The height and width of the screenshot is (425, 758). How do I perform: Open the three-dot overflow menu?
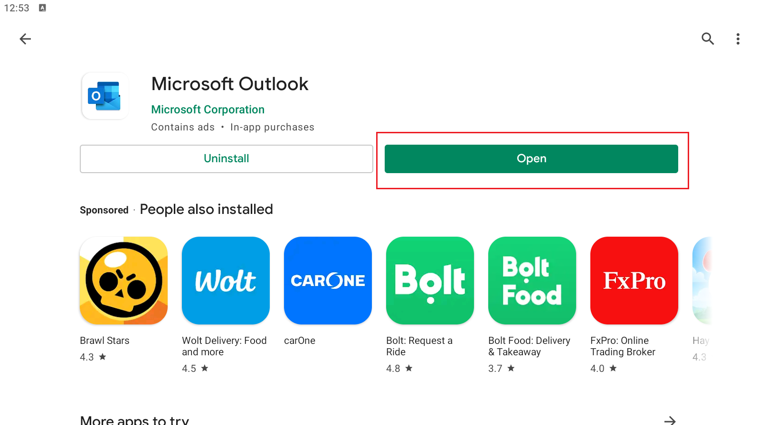pyautogui.click(x=738, y=39)
